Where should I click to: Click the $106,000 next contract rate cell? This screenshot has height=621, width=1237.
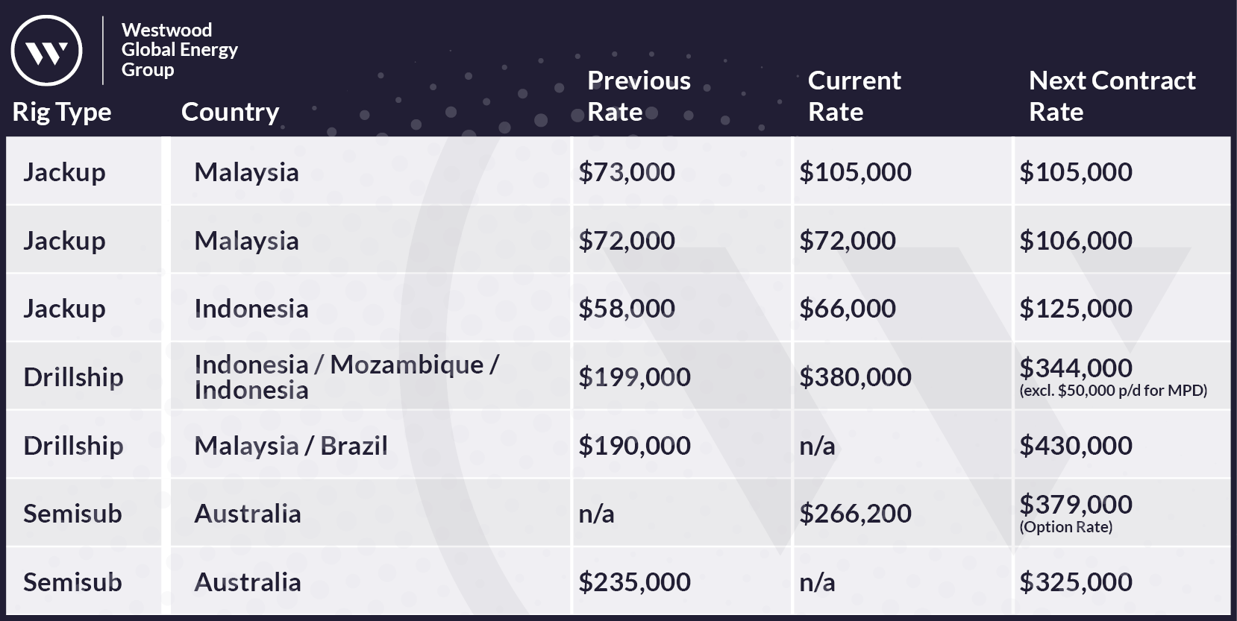[1076, 241]
